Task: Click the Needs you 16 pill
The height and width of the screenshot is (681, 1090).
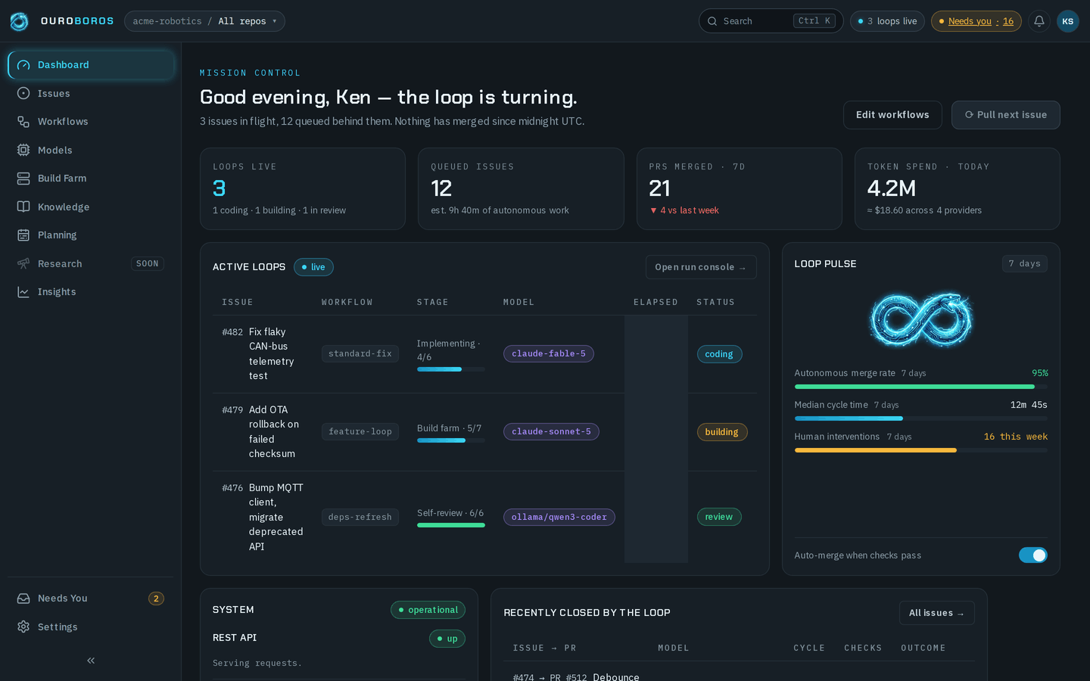Action: 976,21
